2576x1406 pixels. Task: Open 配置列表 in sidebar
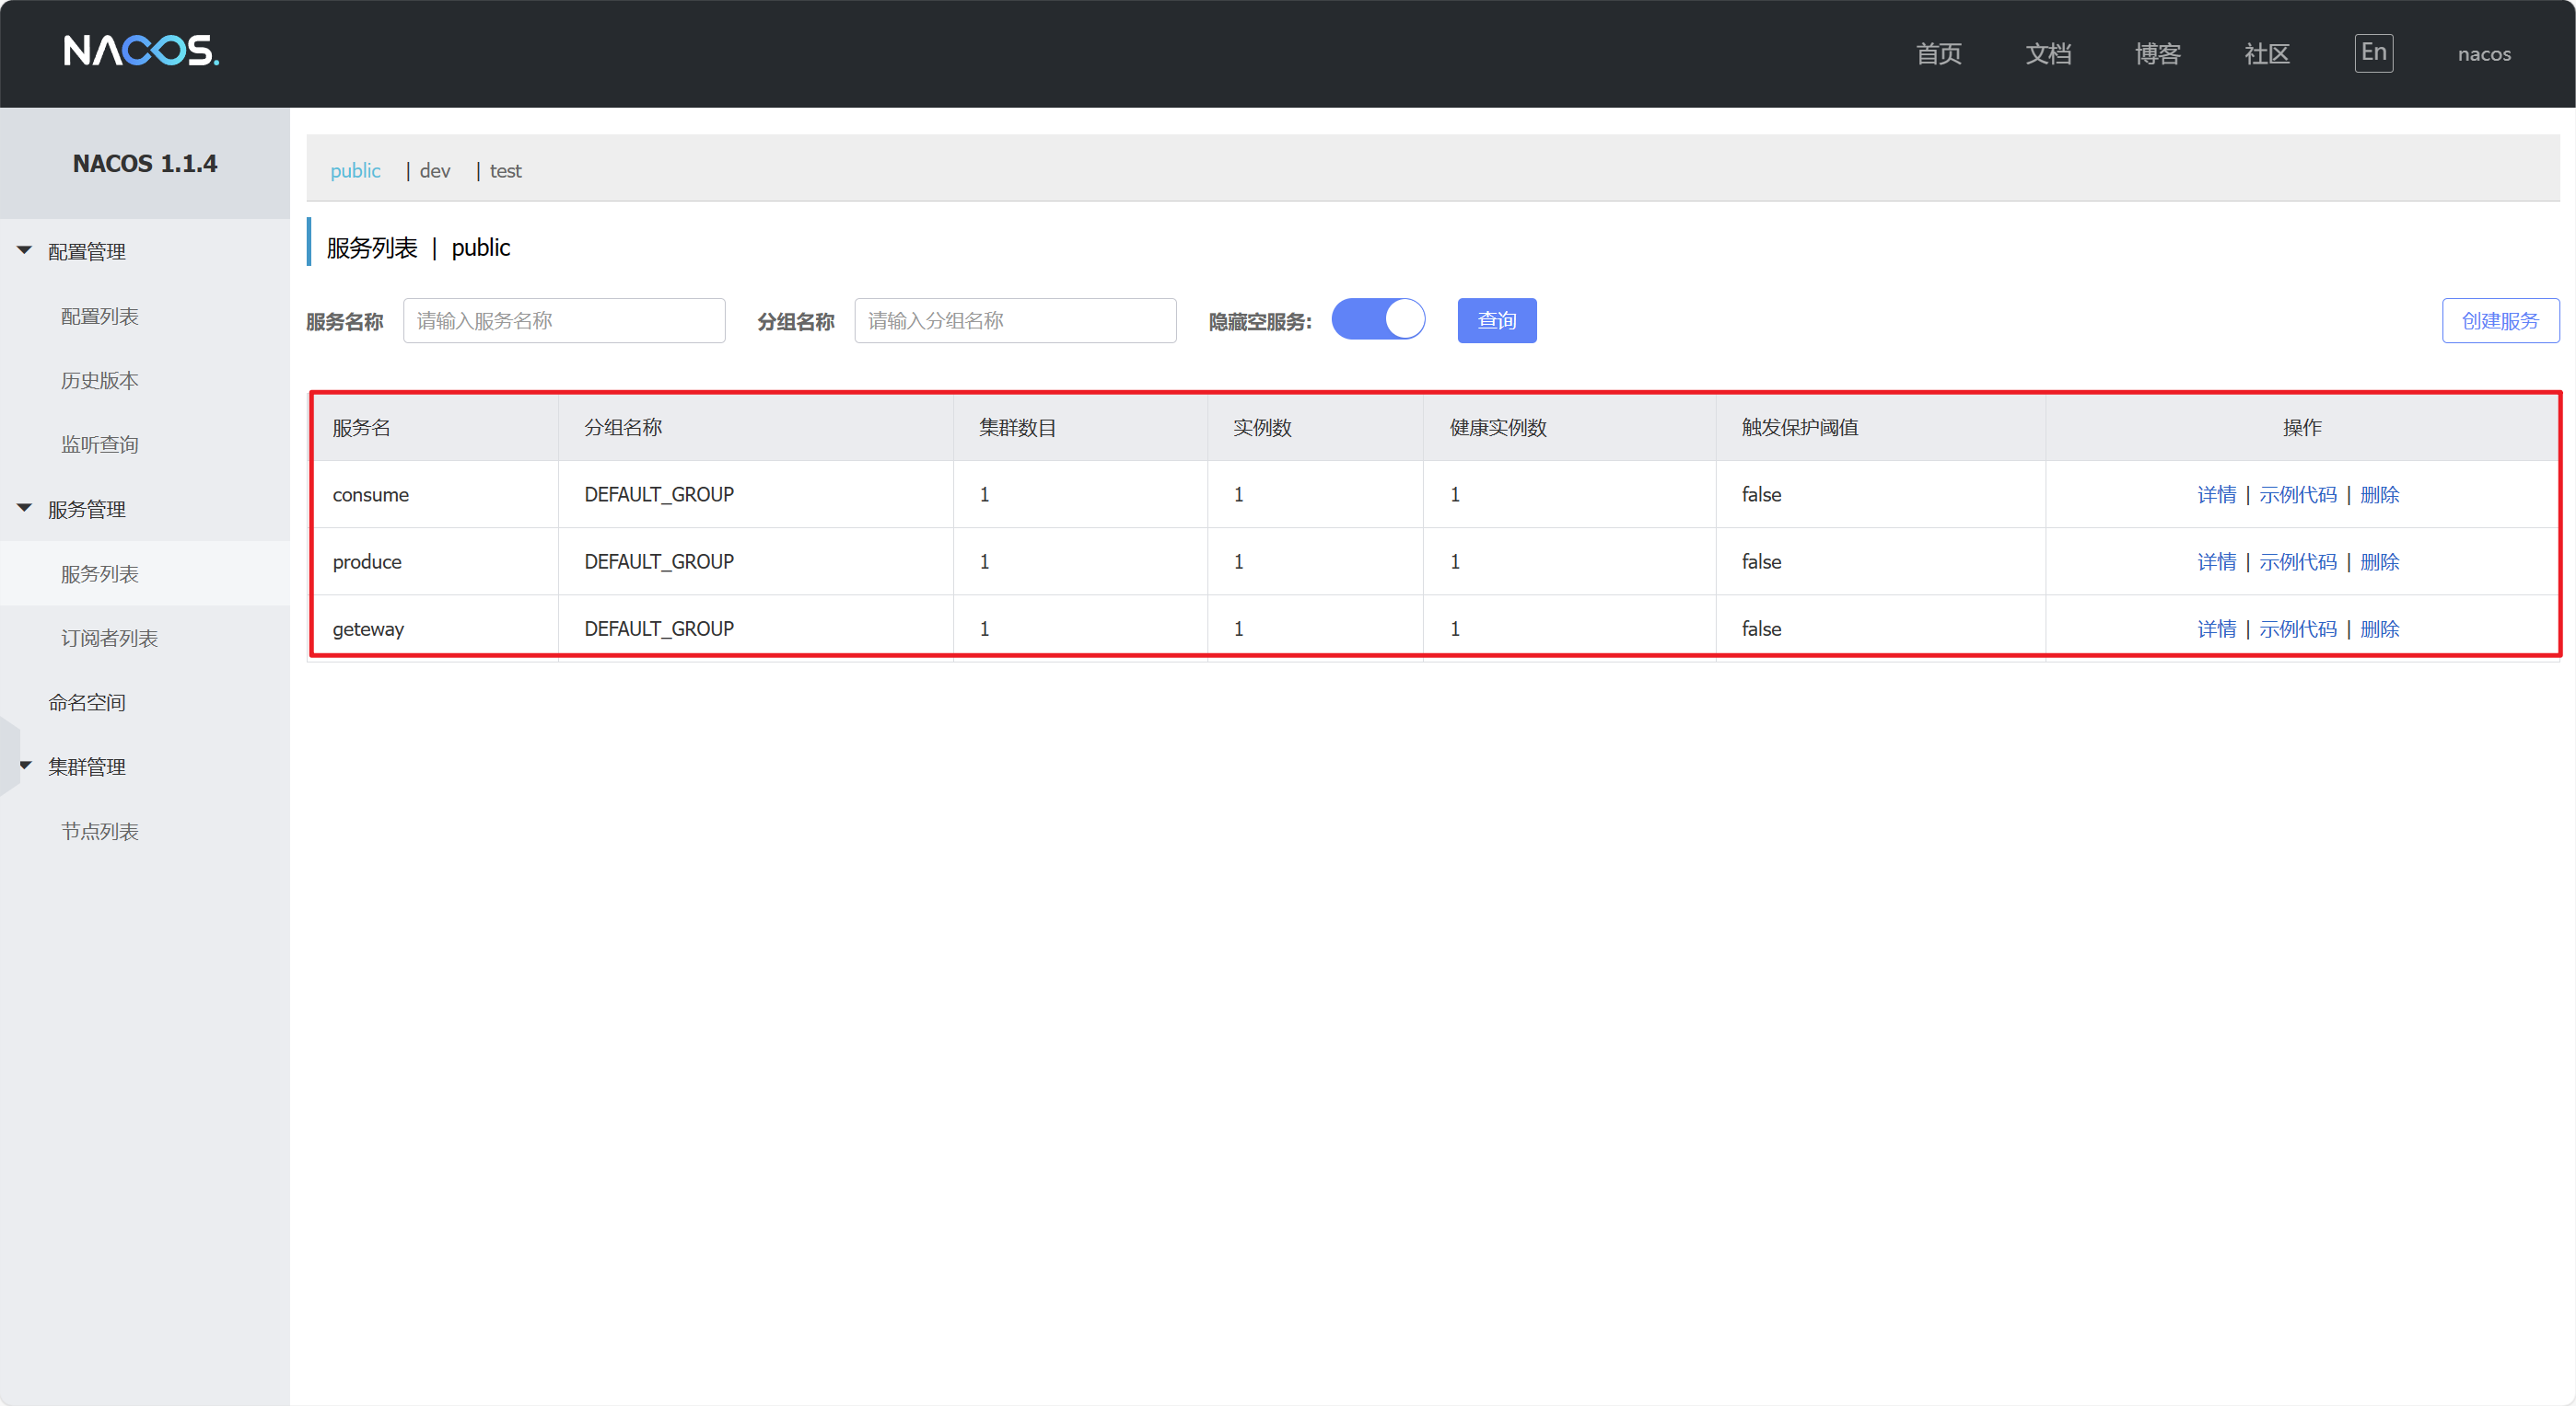click(100, 316)
